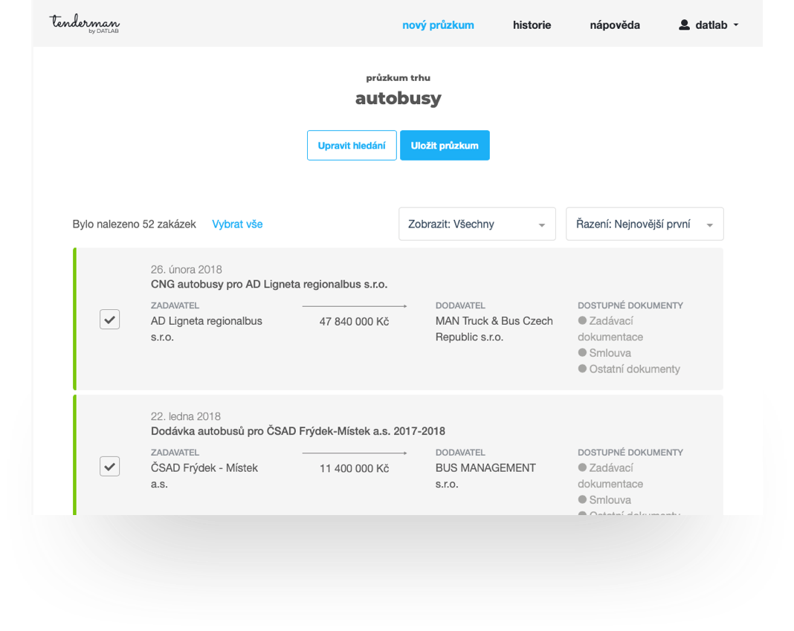
Task: Click the Vybrat vše link
Action: [237, 224]
